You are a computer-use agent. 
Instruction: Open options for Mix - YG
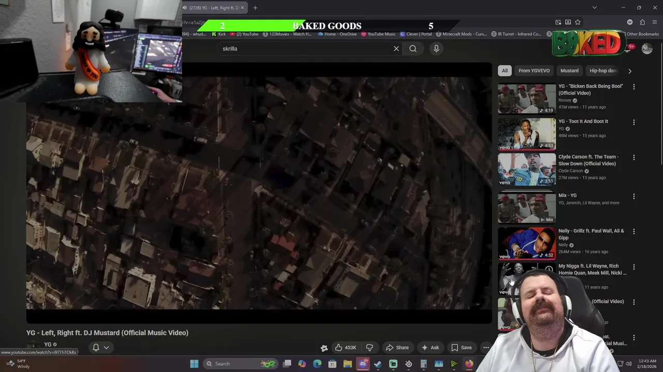tap(633, 196)
